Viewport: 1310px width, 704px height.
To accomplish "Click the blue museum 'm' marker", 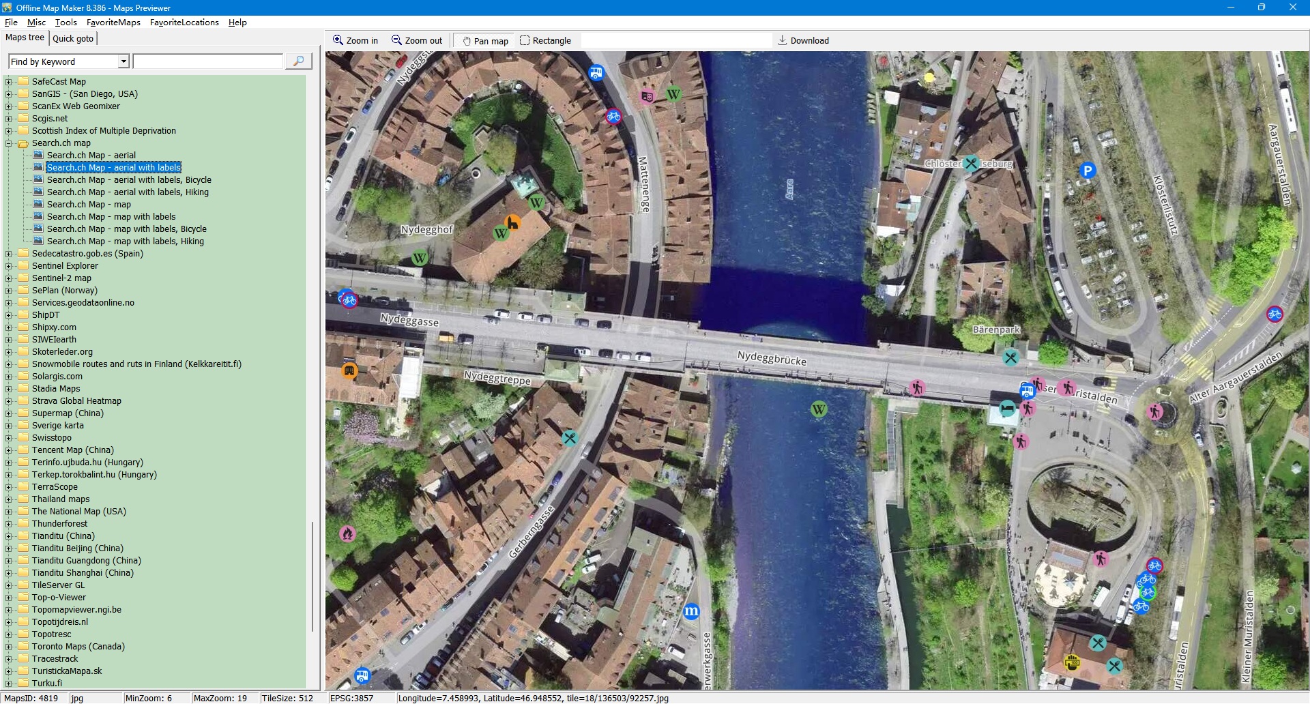I will (691, 611).
